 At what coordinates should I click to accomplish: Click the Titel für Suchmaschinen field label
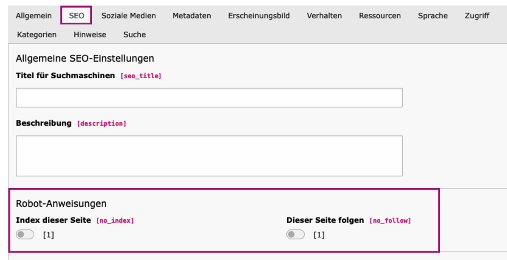(x=65, y=76)
